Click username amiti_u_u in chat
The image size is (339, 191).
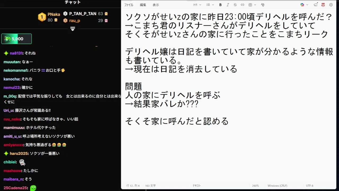[12, 136]
